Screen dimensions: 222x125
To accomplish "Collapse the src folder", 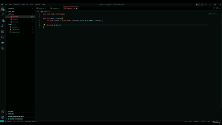I will tap(13, 14).
